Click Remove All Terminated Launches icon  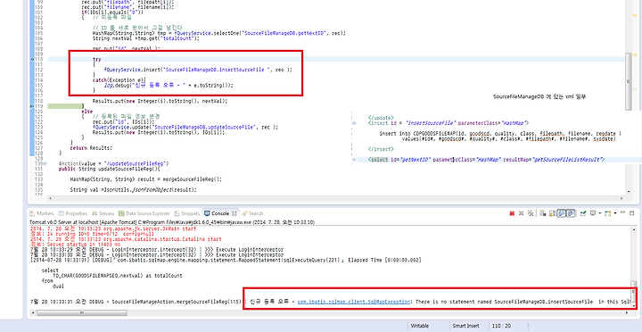point(531,213)
